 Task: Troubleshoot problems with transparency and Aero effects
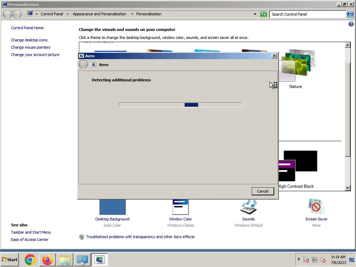pos(140,237)
